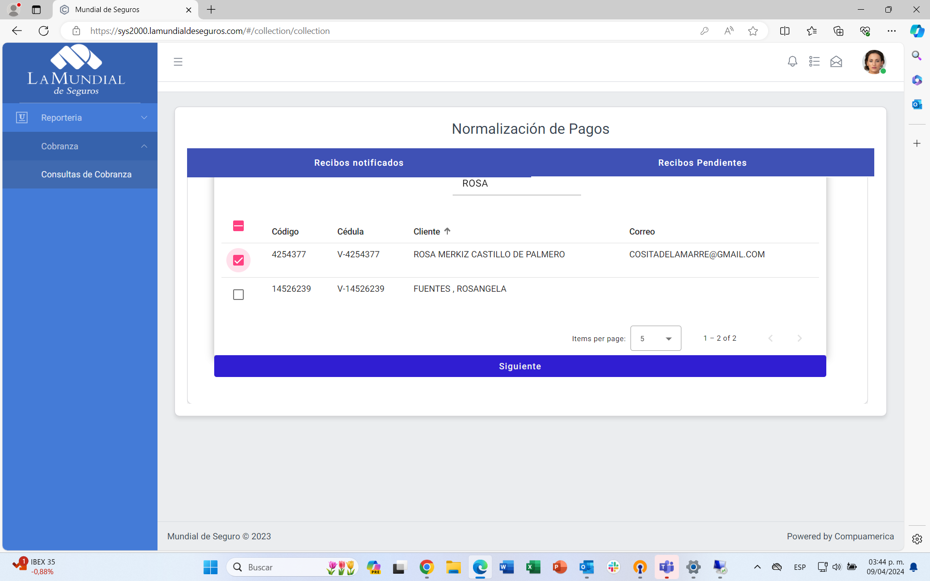Click the notifications bell icon
The width and height of the screenshot is (930, 581).
pos(792,62)
